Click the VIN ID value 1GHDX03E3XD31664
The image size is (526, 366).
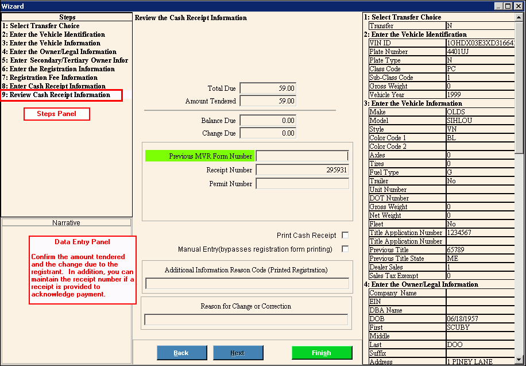coord(481,43)
